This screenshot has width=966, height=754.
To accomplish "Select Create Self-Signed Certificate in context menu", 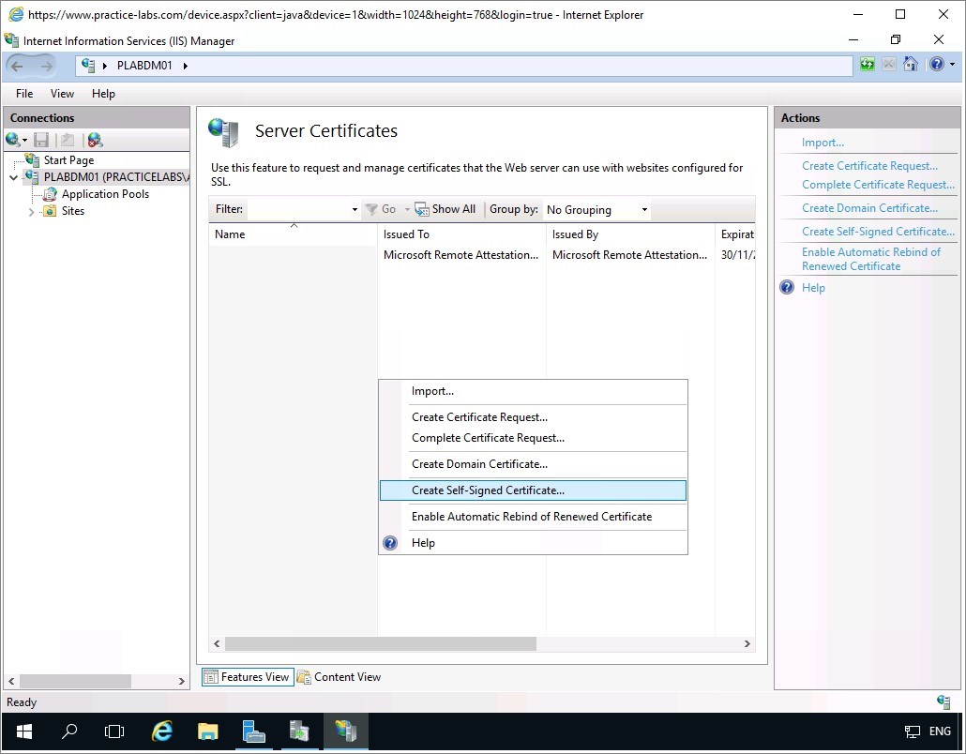I will pyautogui.click(x=488, y=490).
